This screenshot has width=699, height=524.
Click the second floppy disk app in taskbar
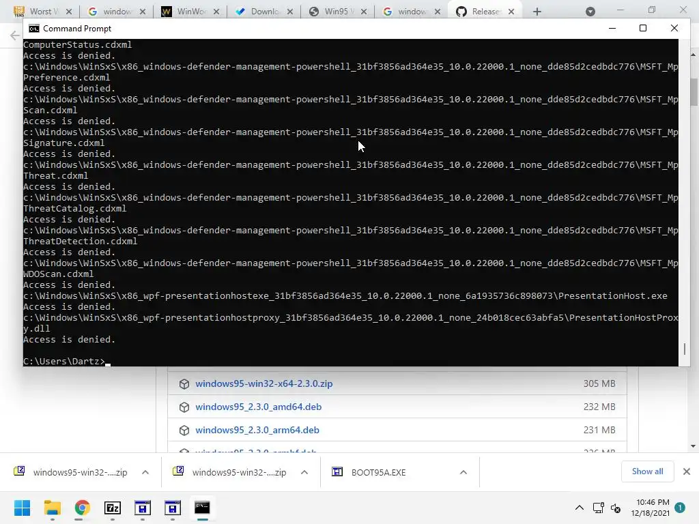click(x=173, y=508)
